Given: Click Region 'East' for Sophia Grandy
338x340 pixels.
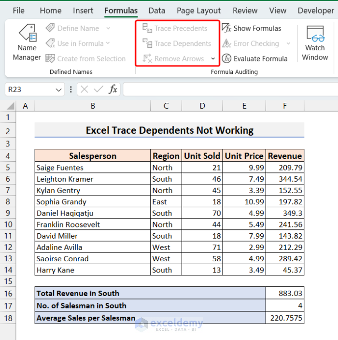Looking at the screenshot, I should [x=166, y=202].
